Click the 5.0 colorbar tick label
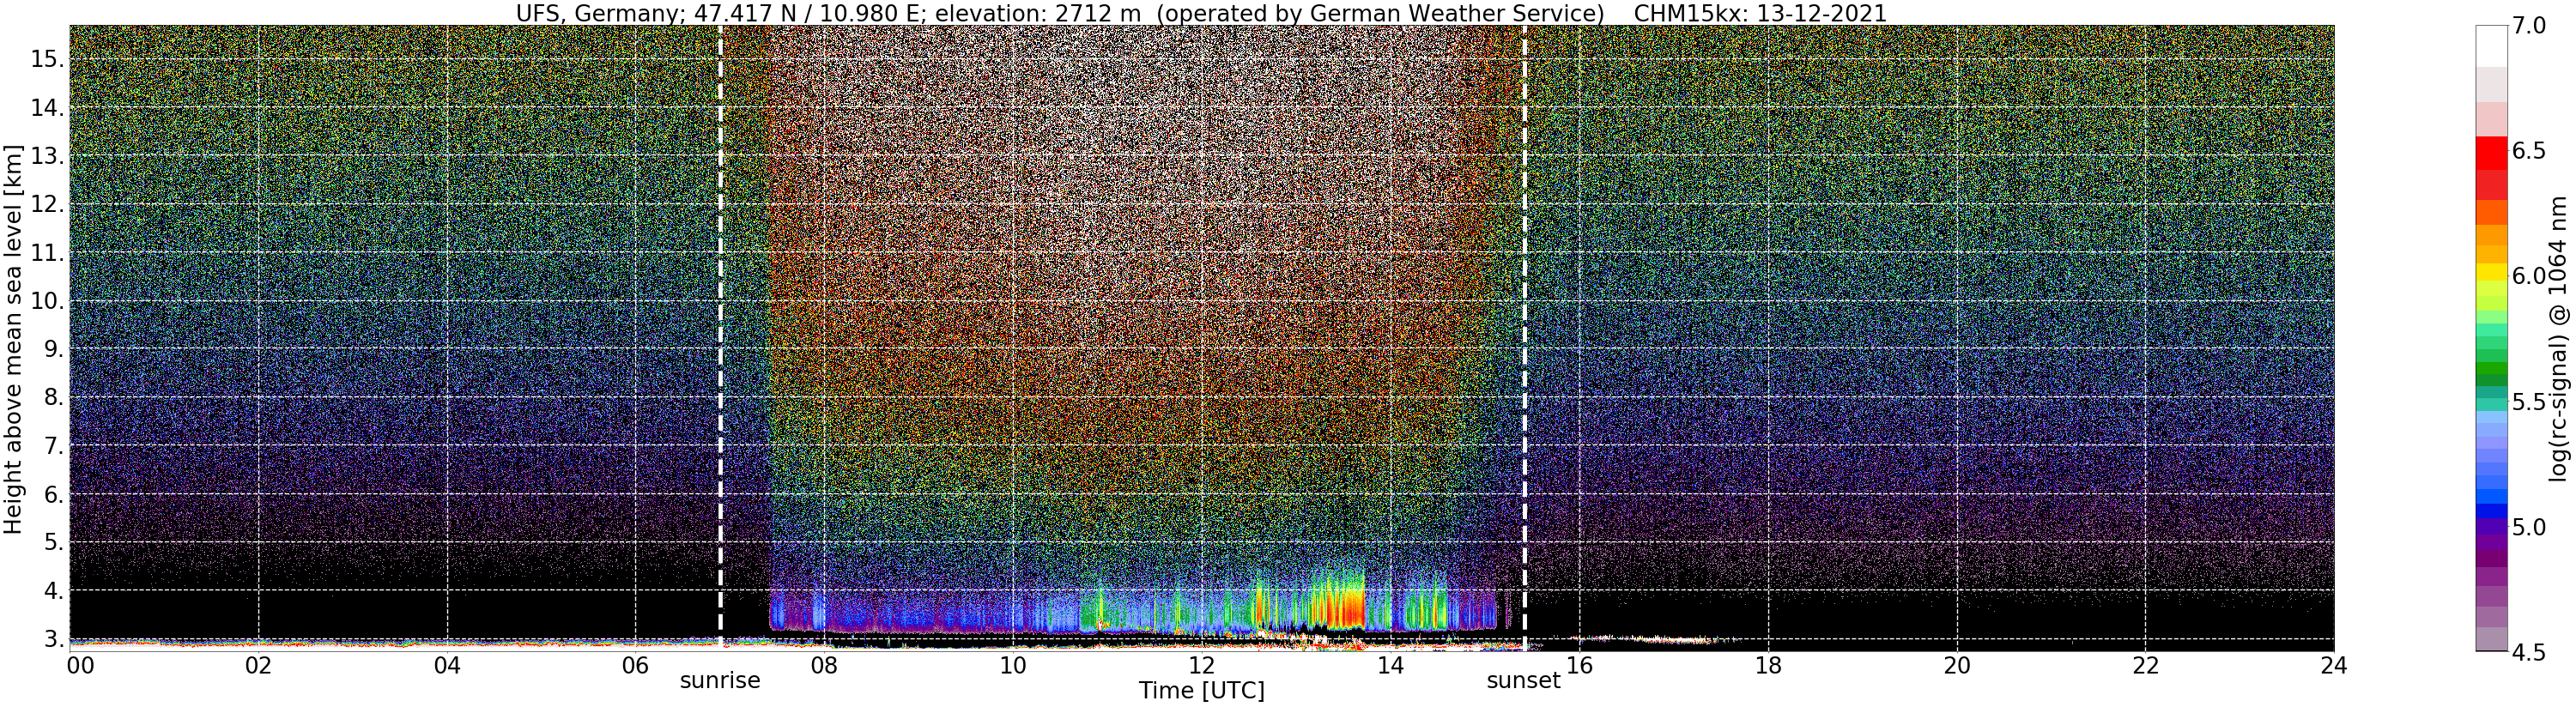Viewport: 2576px width, 707px height. [x=2528, y=527]
